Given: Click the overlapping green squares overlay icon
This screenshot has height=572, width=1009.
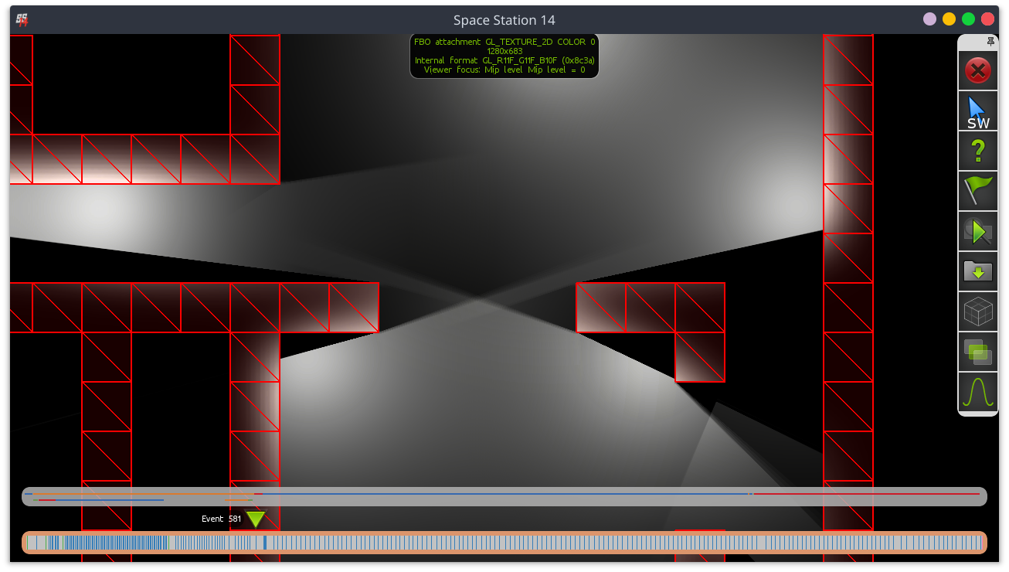Looking at the screenshot, I should click(x=977, y=352).
